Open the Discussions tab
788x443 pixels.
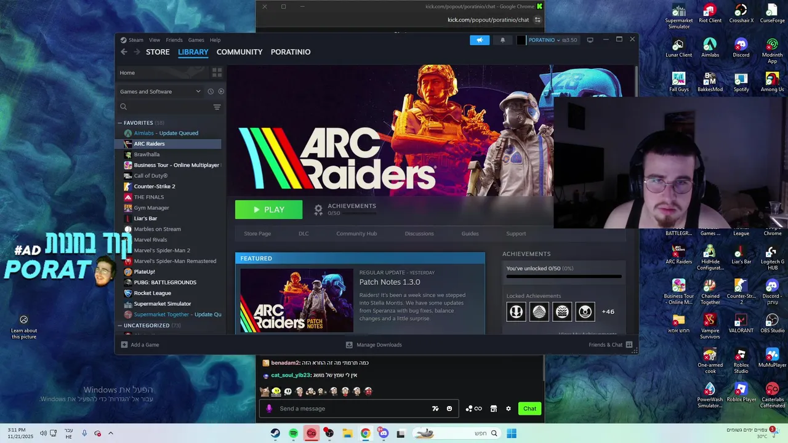click(419, 234)
